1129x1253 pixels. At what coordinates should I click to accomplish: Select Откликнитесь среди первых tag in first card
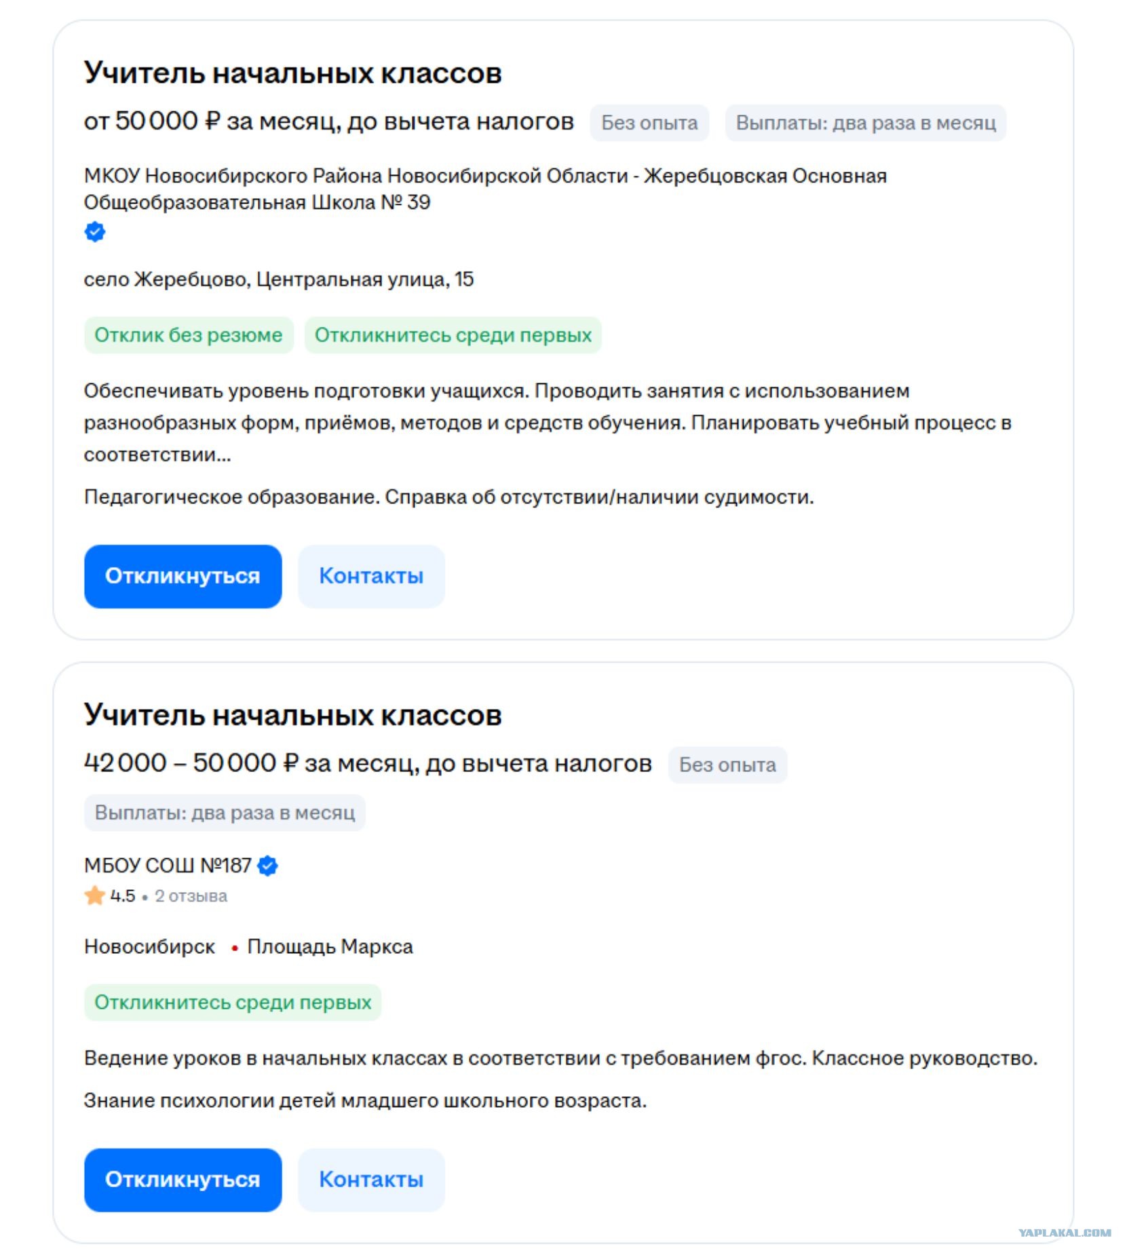pyautogui.click(x=453, y=335)
